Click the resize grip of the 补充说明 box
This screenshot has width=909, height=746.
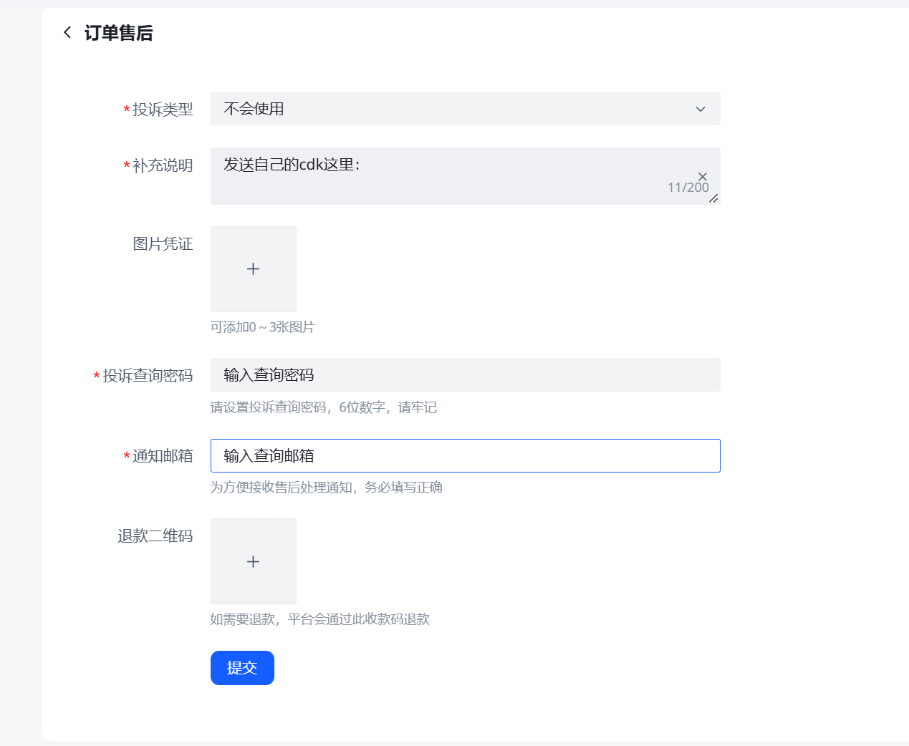point(713,198)
